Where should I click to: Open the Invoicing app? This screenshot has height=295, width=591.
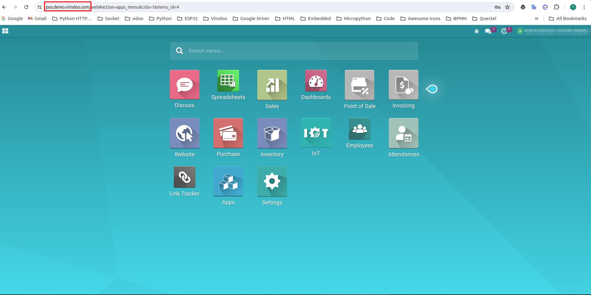coord(403,85)
